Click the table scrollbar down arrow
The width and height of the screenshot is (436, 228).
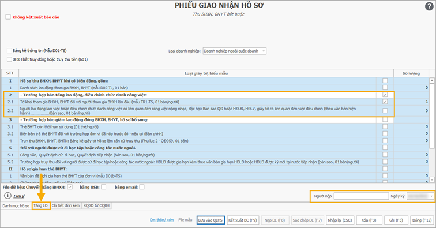[x=432, y=180]
